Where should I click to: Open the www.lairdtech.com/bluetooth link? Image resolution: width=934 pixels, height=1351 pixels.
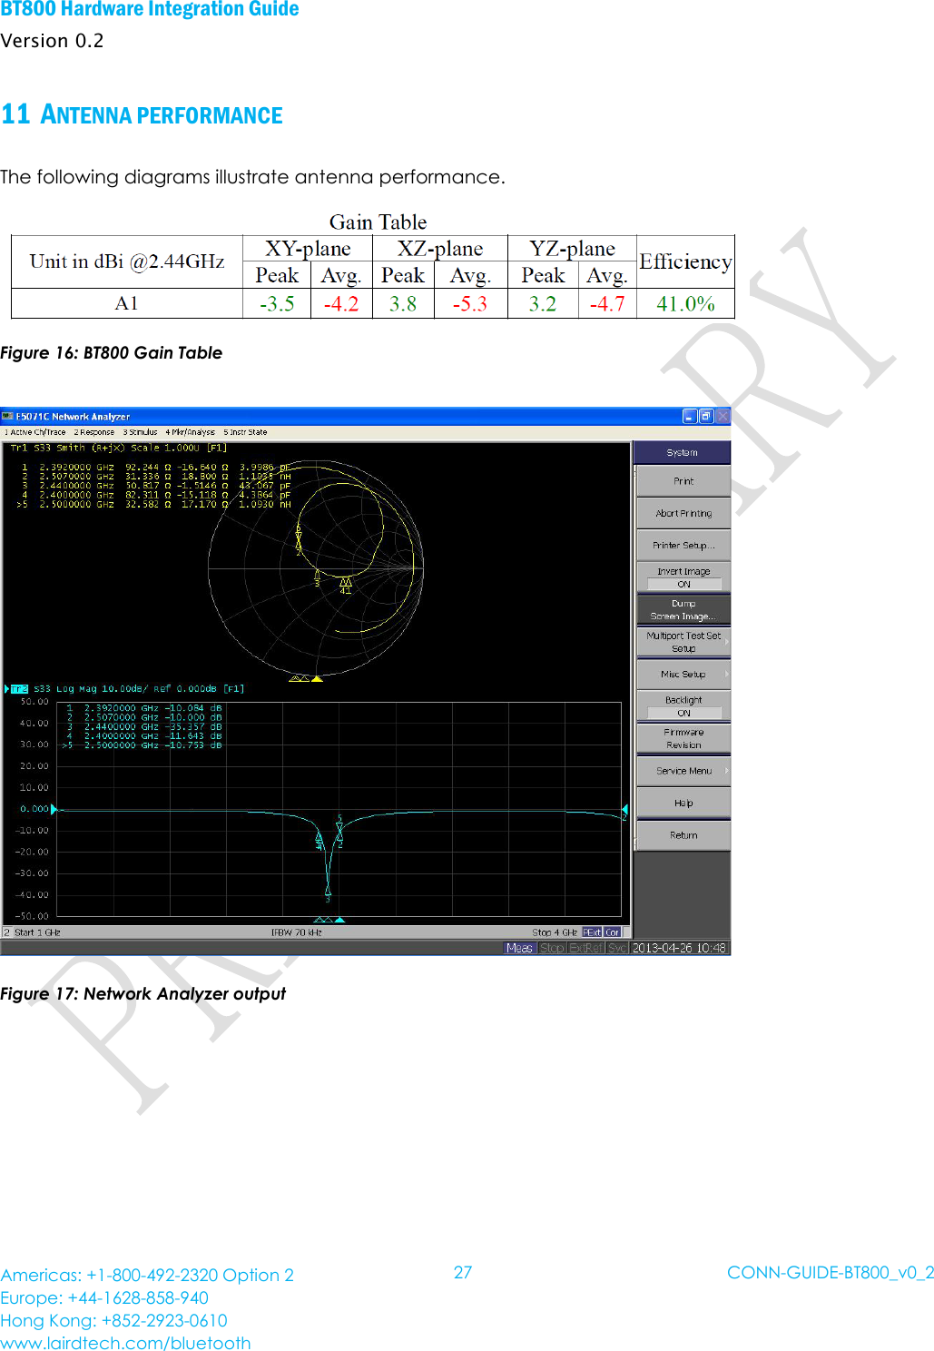point(125,1342)
